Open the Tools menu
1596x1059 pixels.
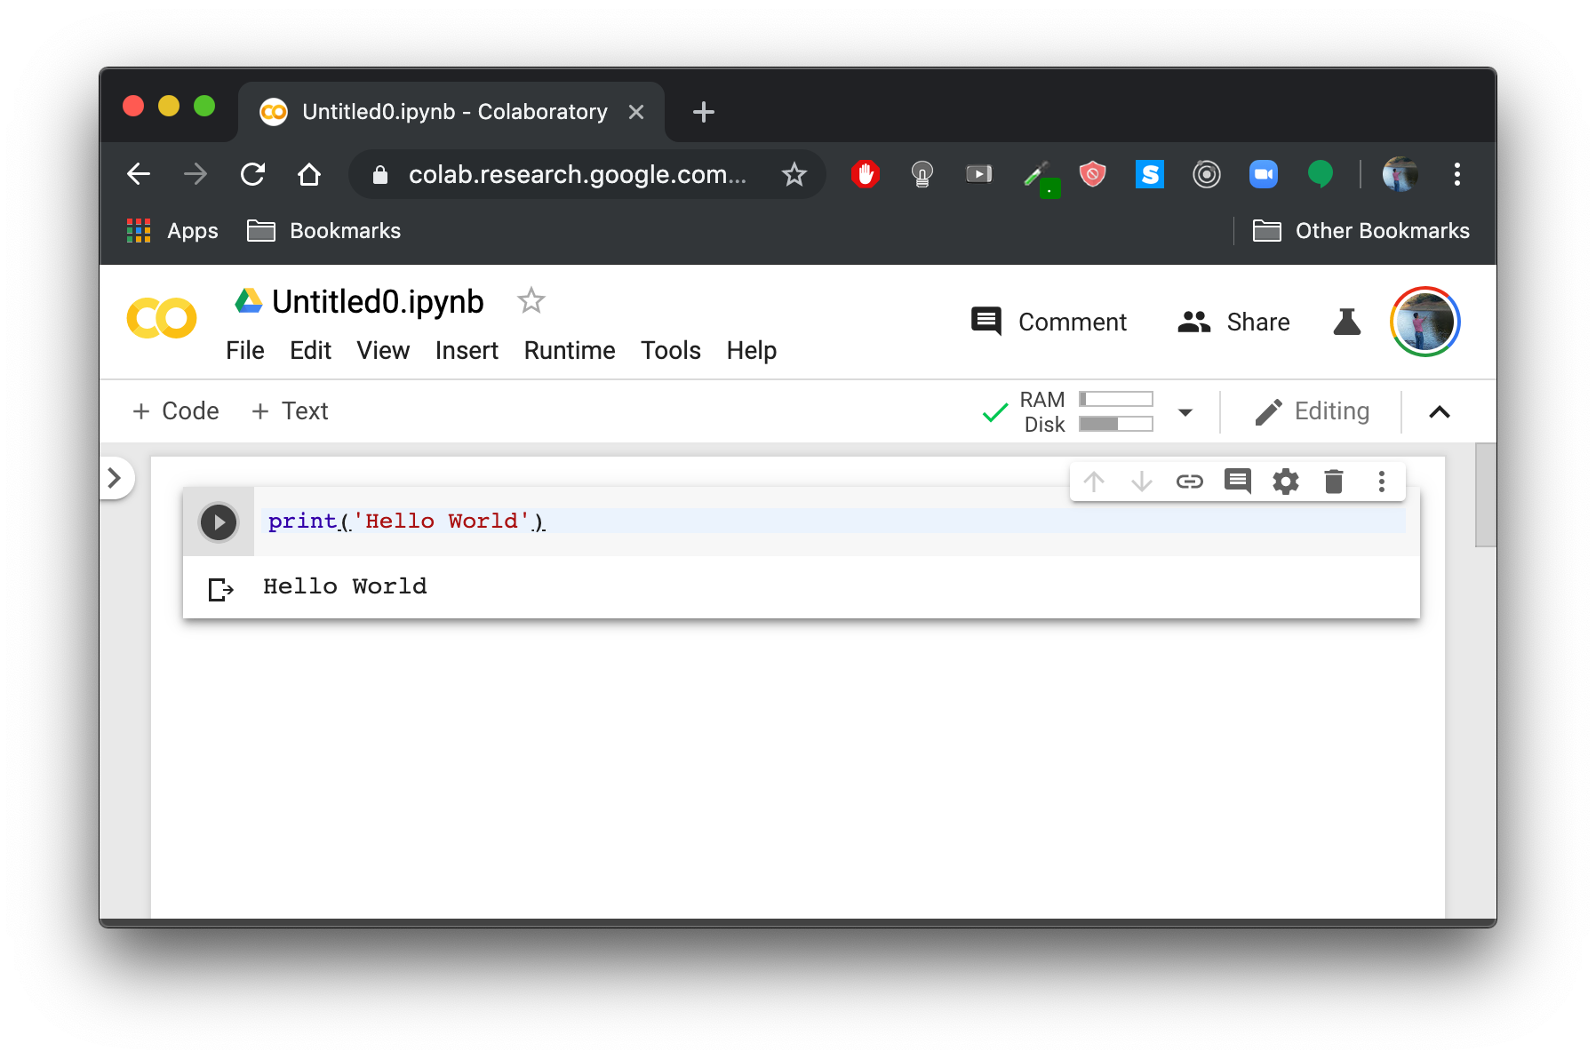point(671,351)
